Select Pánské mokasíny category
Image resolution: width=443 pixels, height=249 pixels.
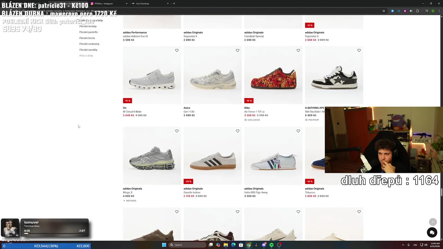(x=89, y=44)
